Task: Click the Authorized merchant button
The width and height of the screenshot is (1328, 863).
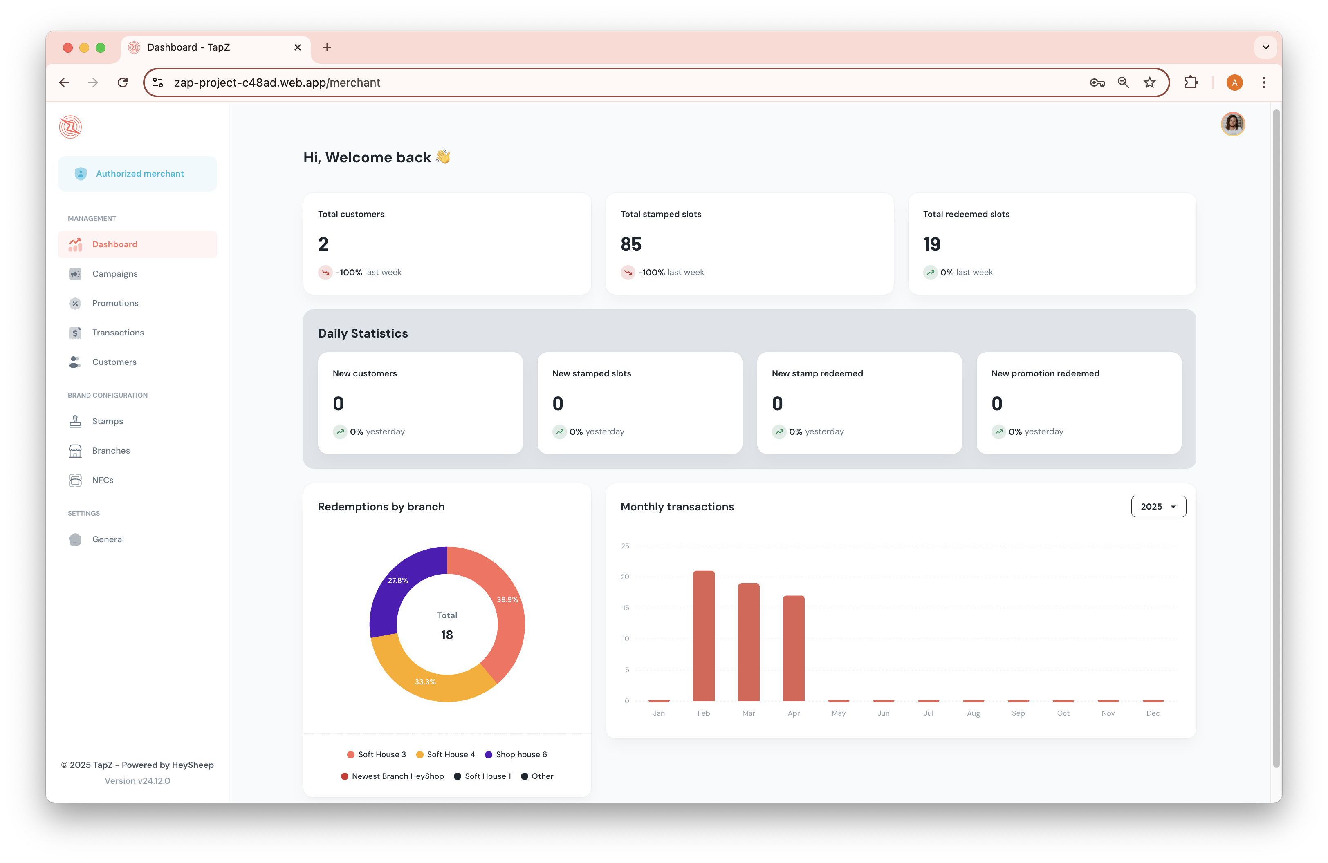Action: [x=137, y=174]
